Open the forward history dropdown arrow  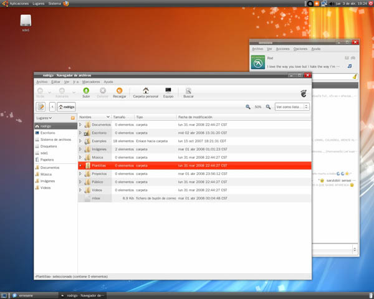pos(74,92)
